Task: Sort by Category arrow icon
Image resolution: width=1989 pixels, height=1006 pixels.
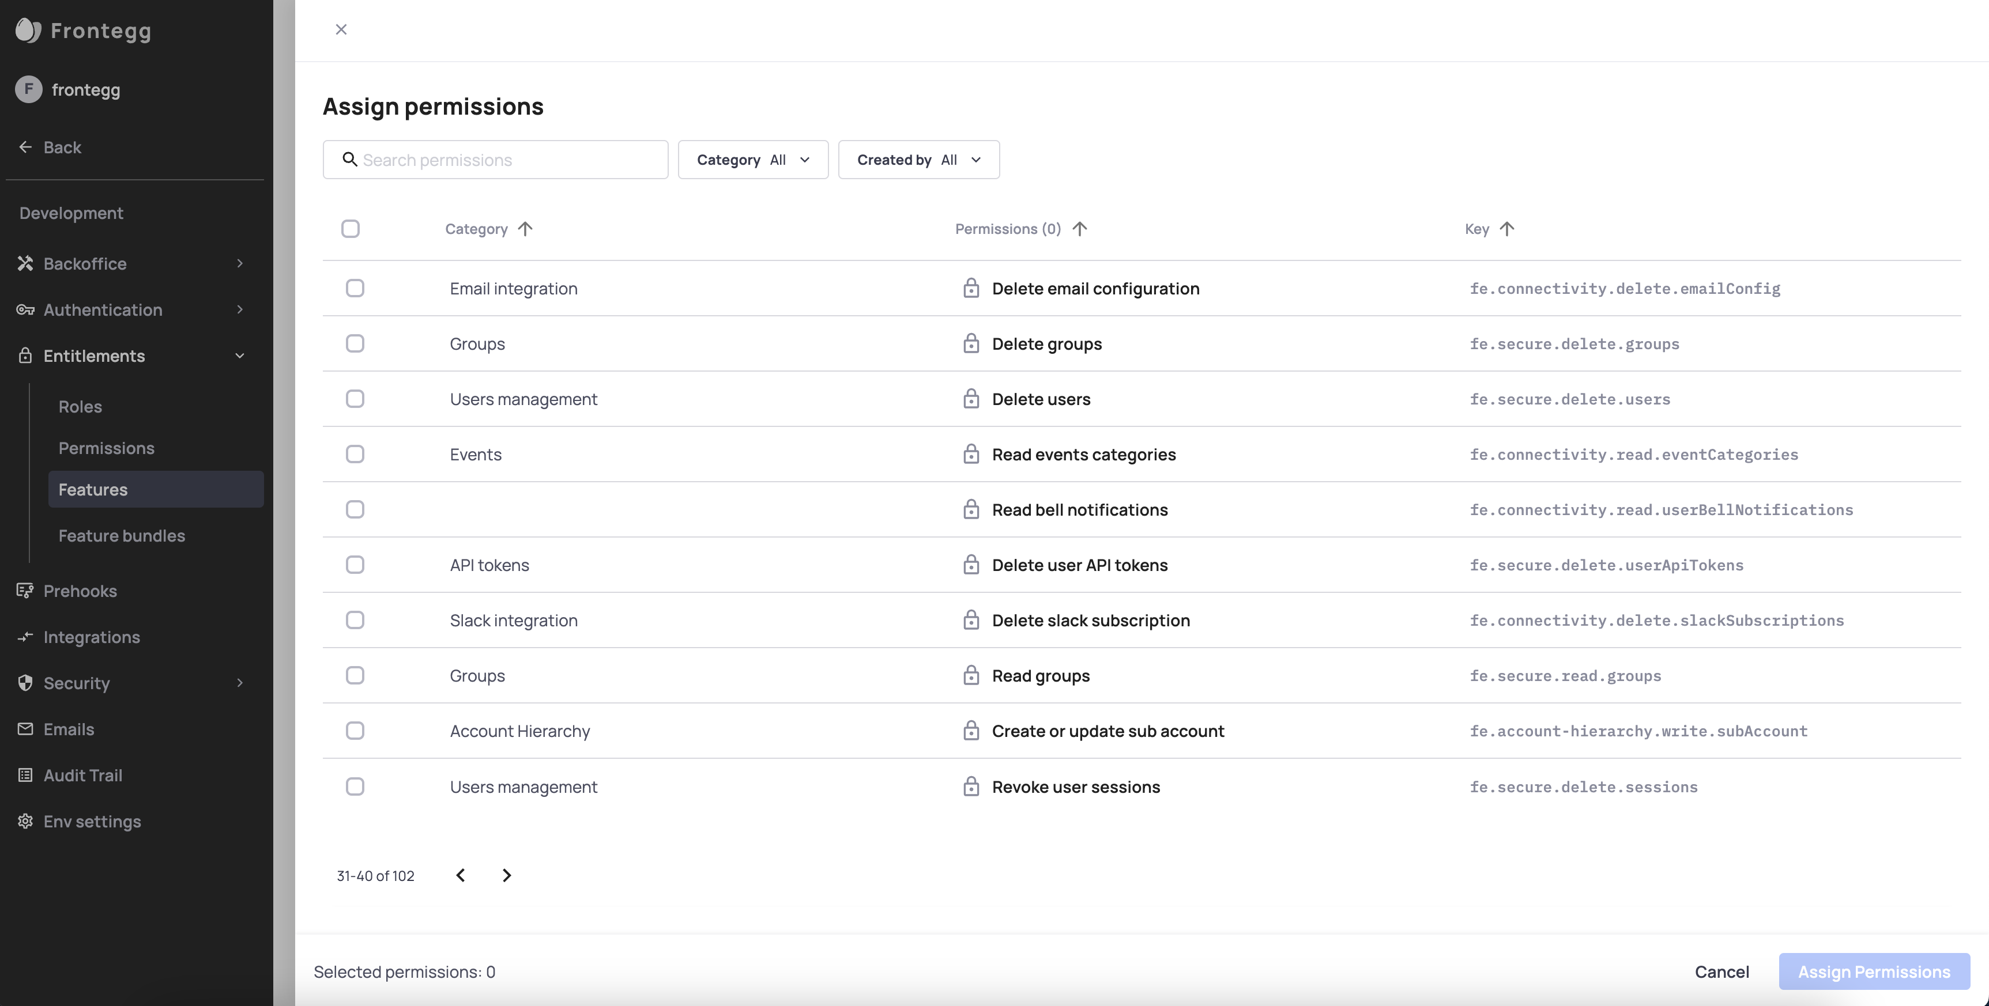Action: 525,229
